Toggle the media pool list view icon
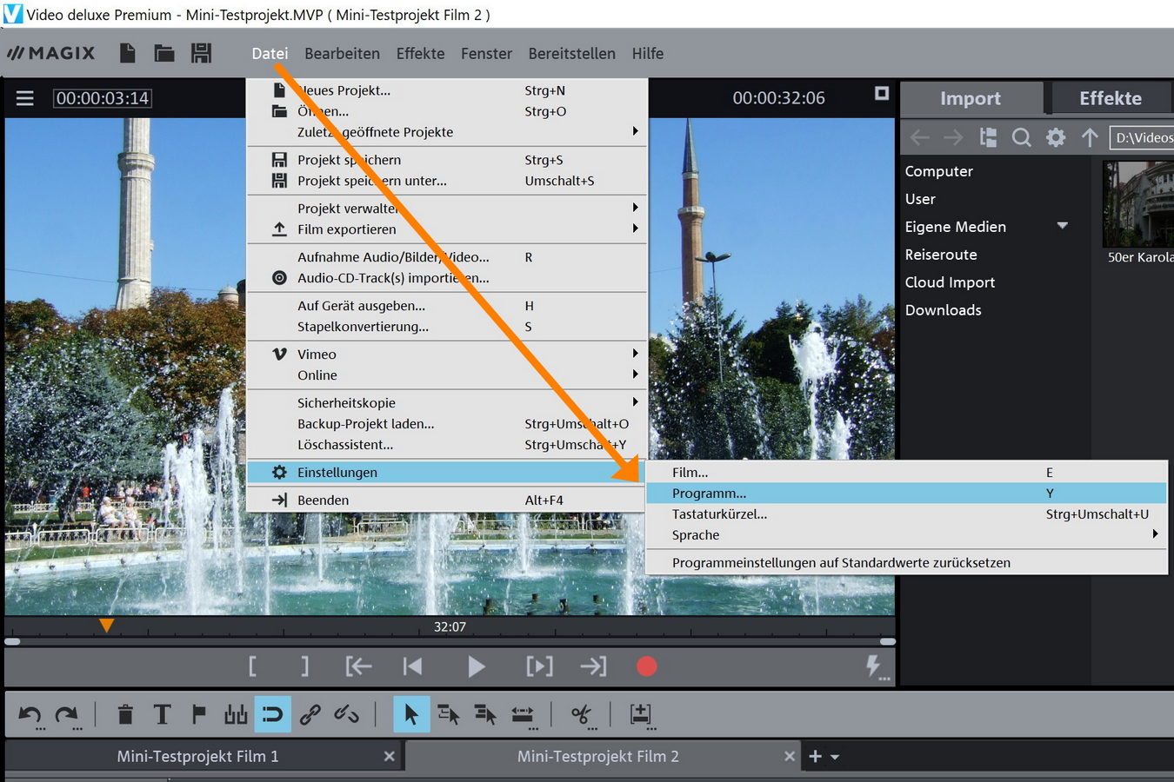This screenshot has height=782, width=1174. click(x=988, y=137)
